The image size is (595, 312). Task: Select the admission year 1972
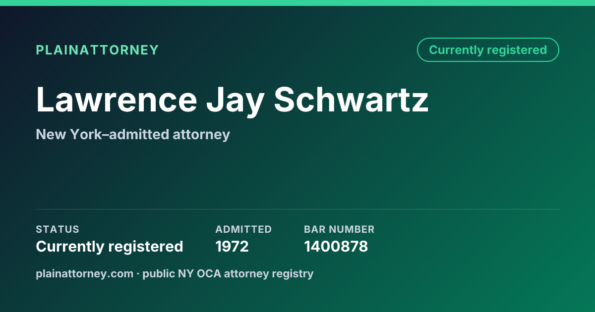(232, 246)
